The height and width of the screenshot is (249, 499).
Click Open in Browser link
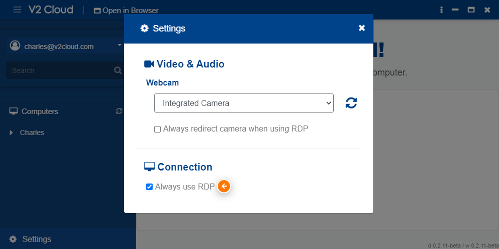(126, 10)
